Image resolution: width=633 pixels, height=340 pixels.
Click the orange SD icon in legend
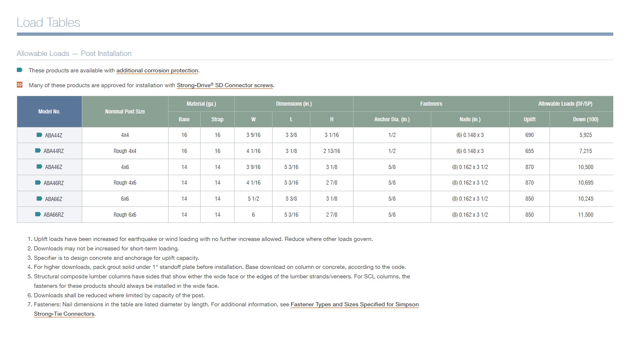(20, 85)
